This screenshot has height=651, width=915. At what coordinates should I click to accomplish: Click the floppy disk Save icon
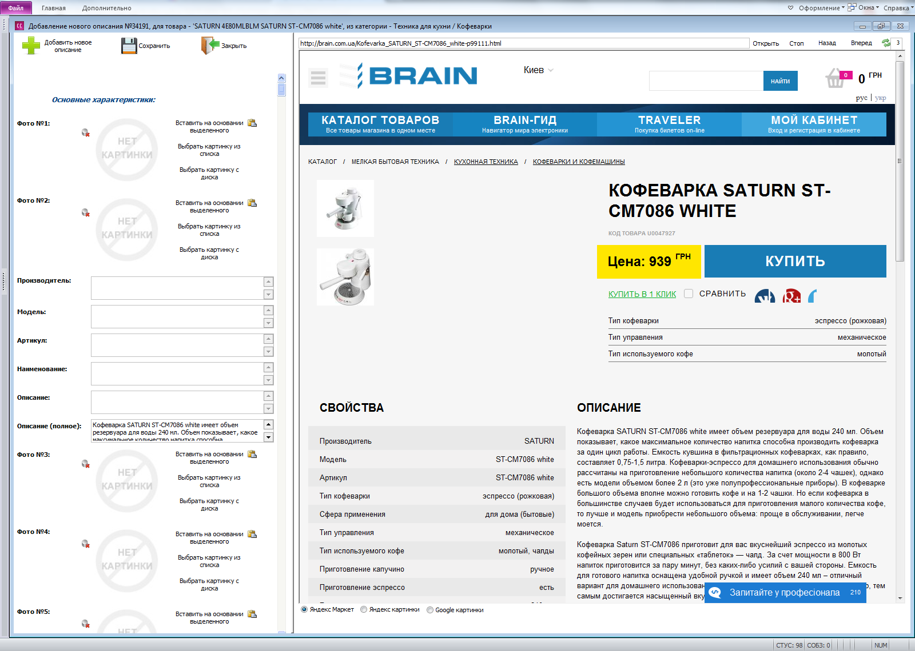(x=129, y=46)
